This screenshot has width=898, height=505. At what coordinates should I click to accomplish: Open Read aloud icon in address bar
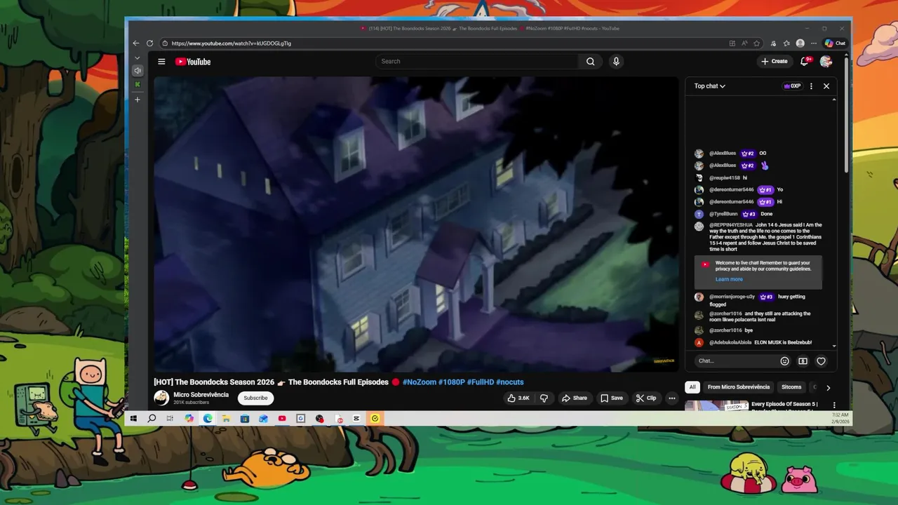tap(744, 43)
